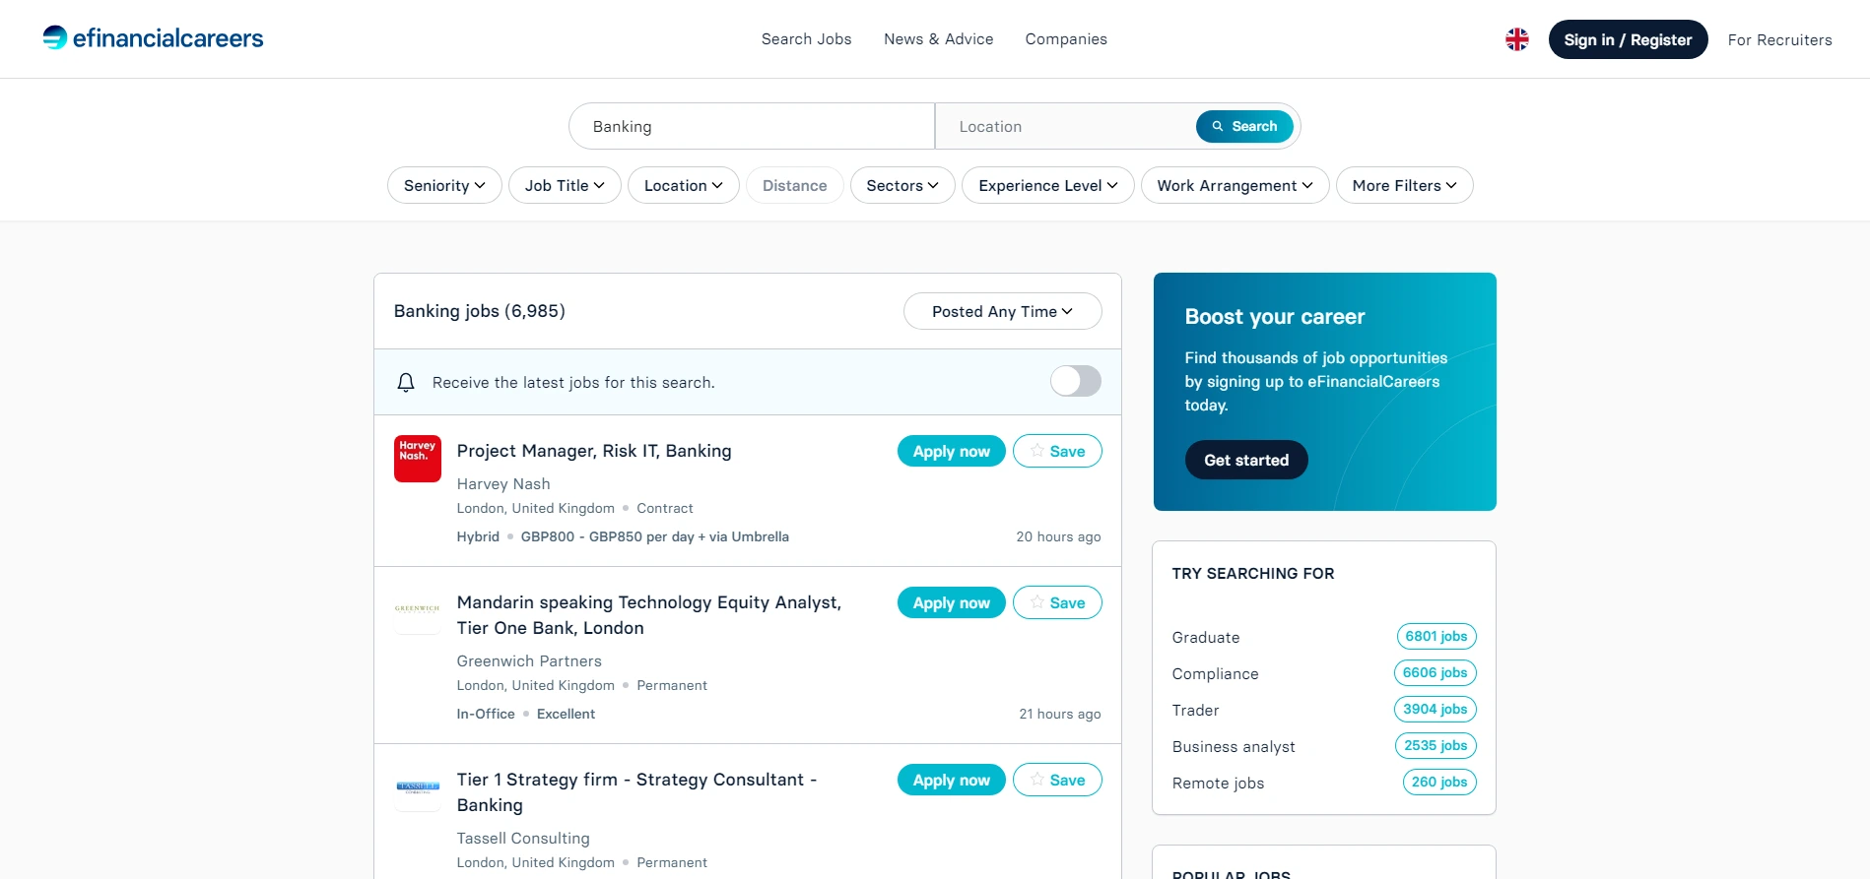This screenshot has height=879, width=1870.
Task: Save the Tier 1 Strategy Consultant job
Action: pyautogui.click(x=1057, y=780)
